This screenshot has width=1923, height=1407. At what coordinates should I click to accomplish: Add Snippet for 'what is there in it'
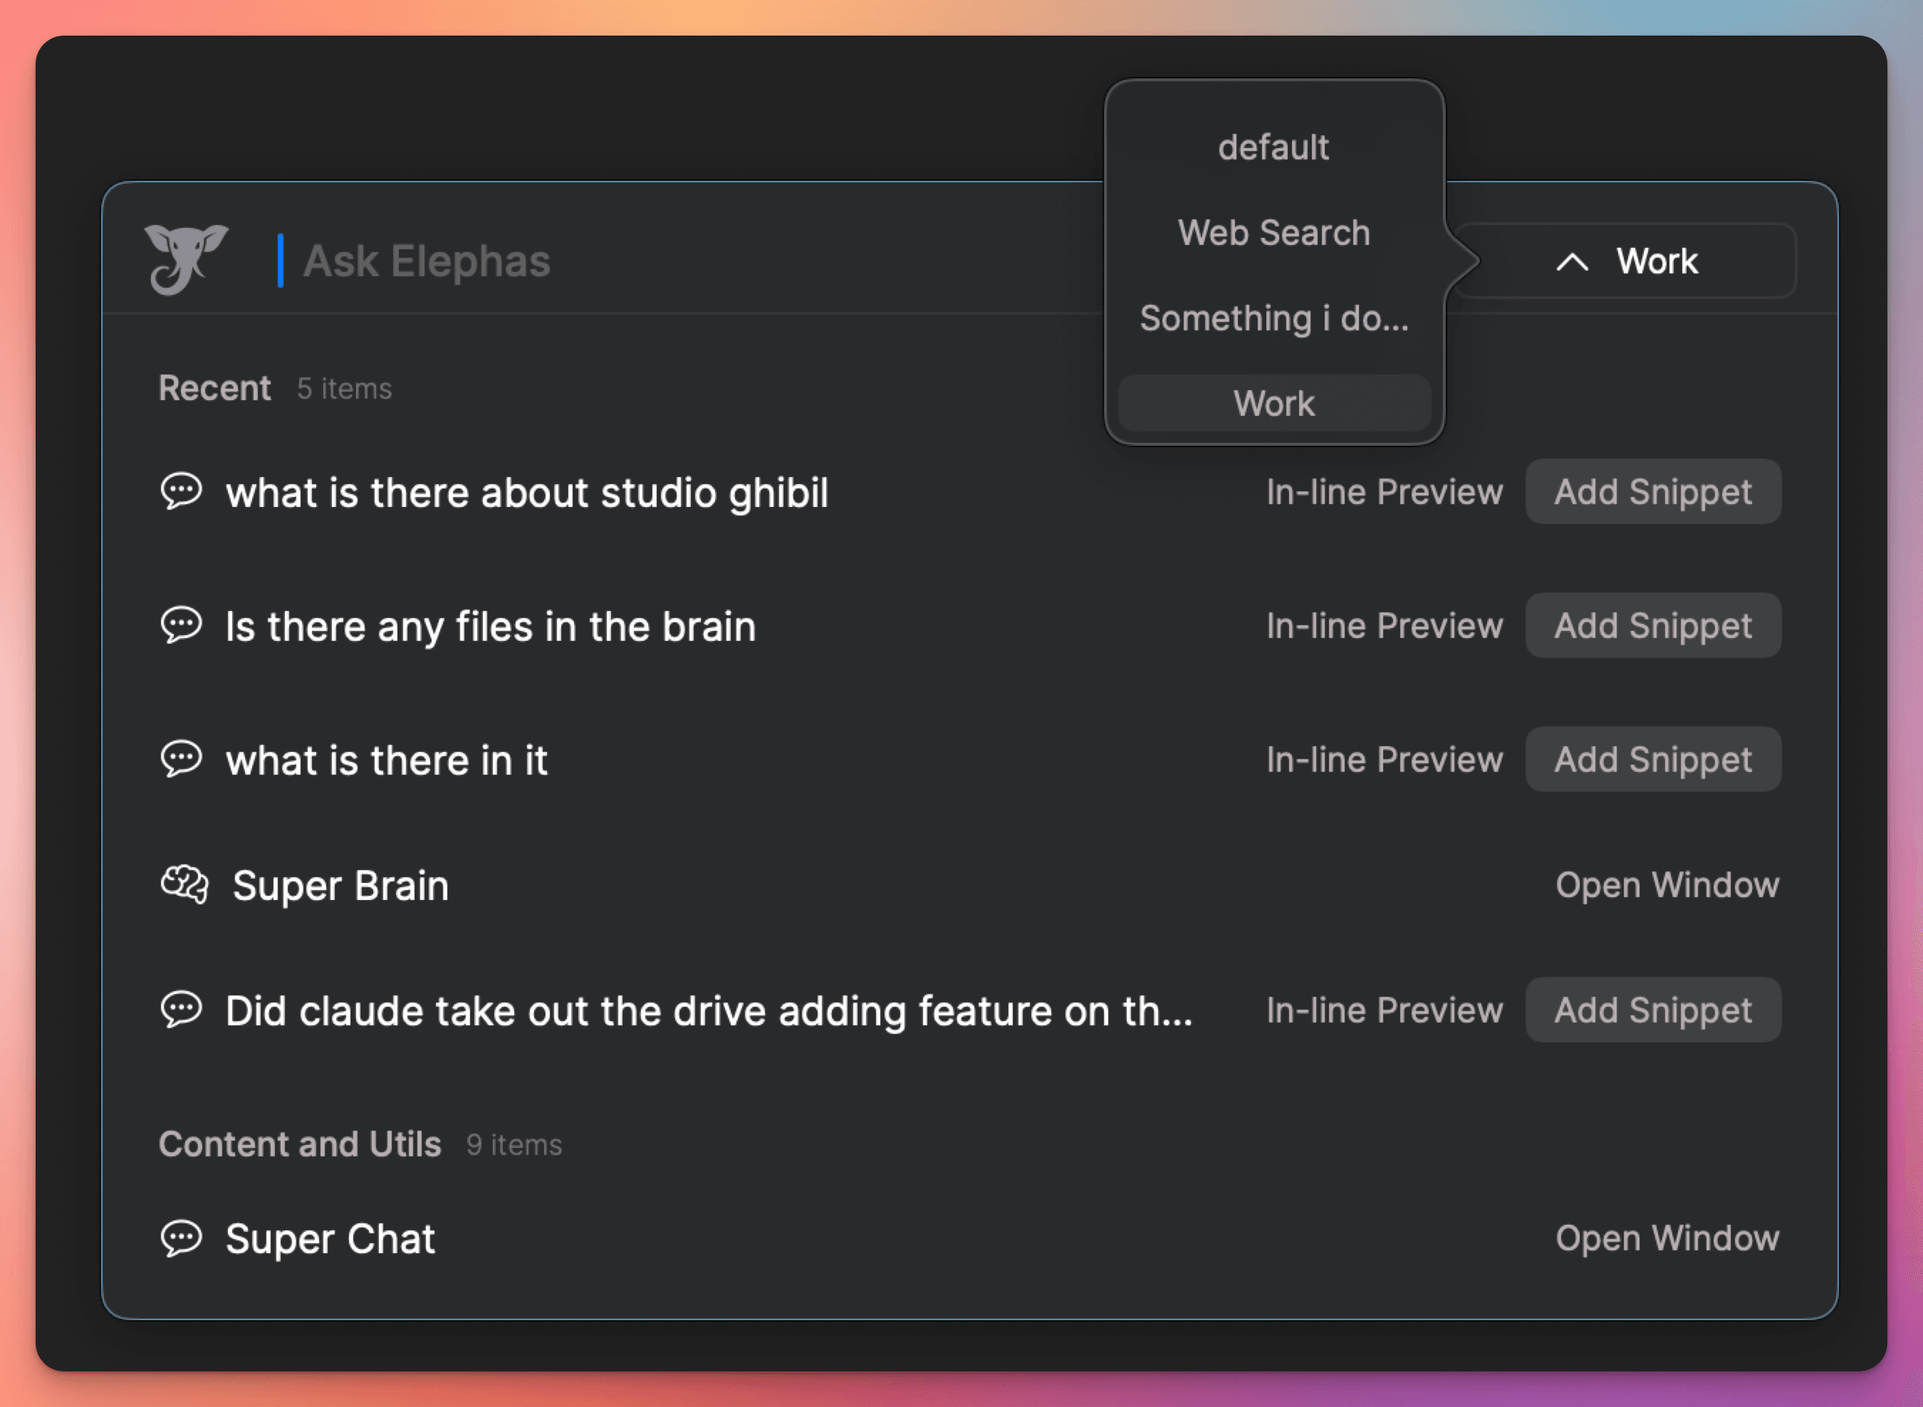pyautogui.click(x=1652, y=759)
